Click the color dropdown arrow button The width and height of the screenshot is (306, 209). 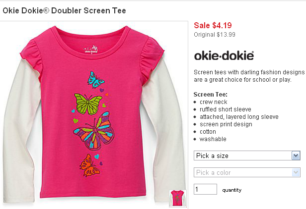(x=296, y=172)
